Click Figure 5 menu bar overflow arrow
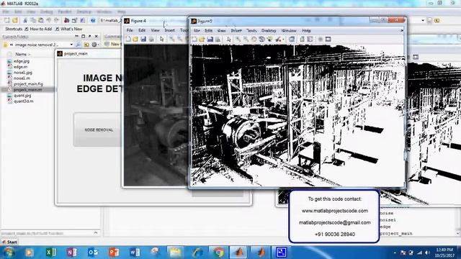Viewport: 461px width, 259px height. (402, 30)
